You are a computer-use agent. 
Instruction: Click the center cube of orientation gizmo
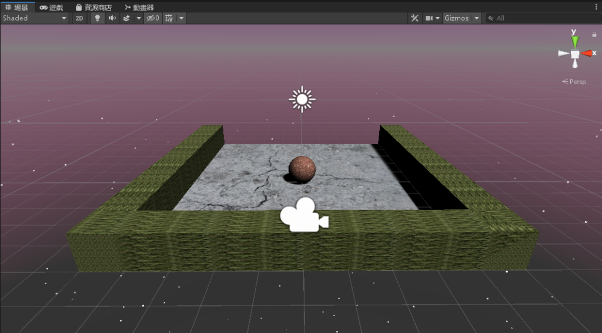coord(575,54)
